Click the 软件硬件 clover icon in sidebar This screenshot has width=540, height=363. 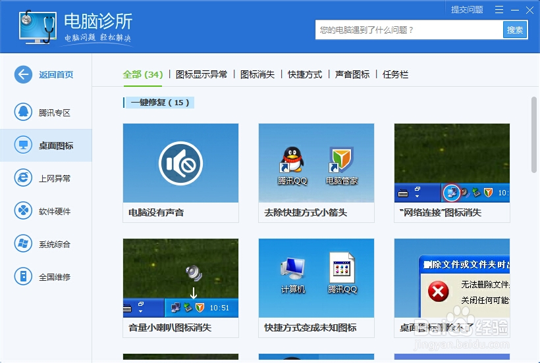(23, 210)
